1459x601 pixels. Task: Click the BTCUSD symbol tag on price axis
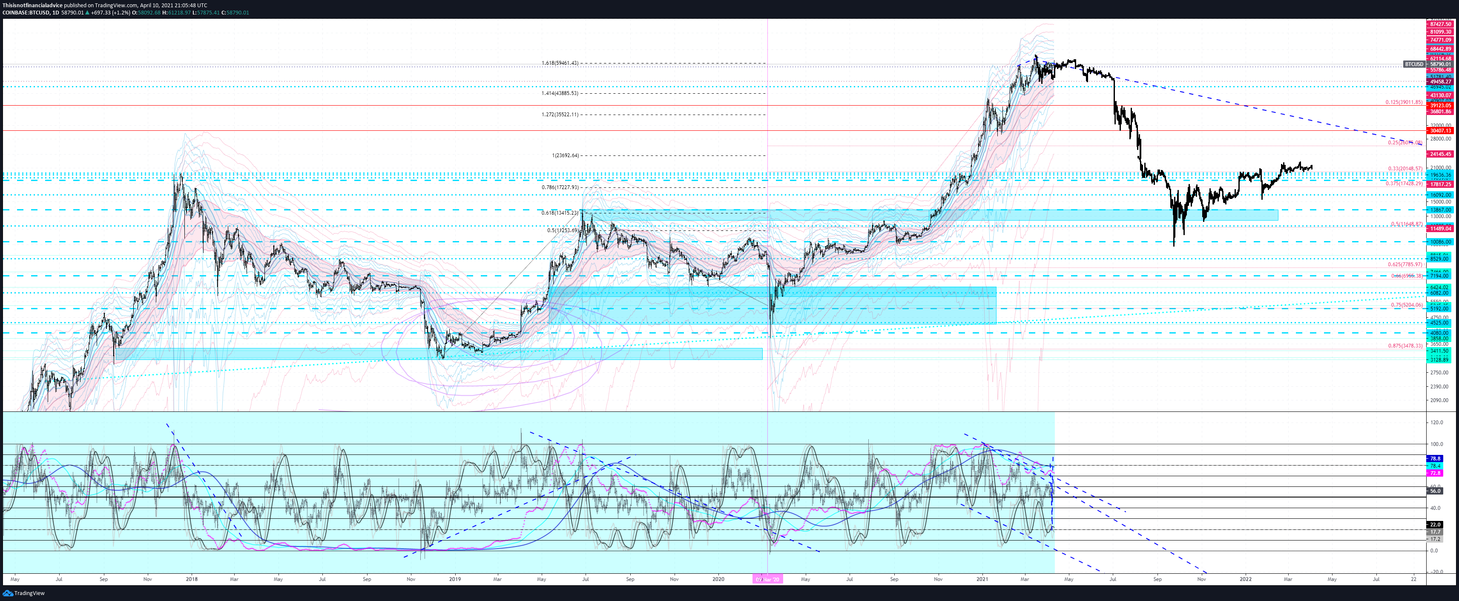coord(1414,65)
